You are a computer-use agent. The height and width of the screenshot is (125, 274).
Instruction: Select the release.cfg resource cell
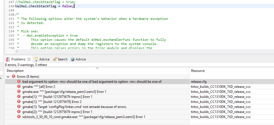[199, 82]
